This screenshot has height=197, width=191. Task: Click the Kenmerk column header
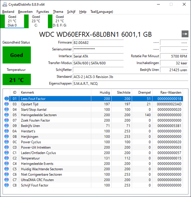[55, 92]
